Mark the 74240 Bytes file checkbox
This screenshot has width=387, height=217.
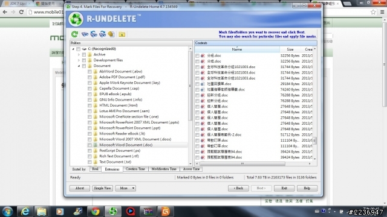[x=197, y=90]
